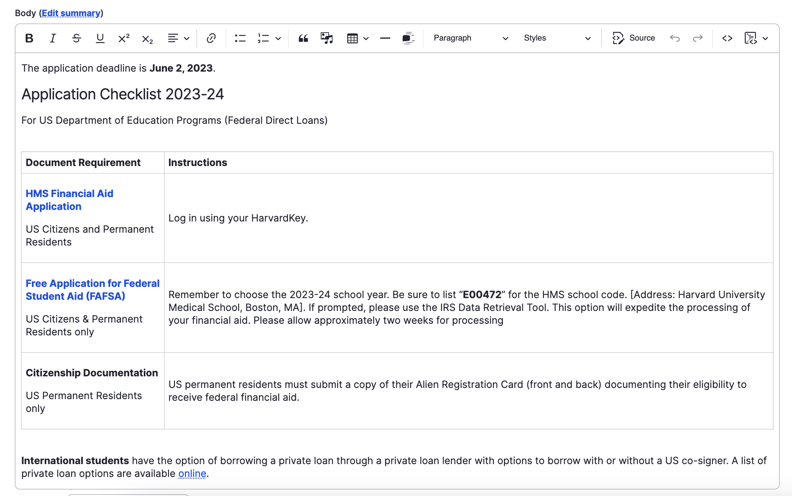Open text alignment dropdown arrow

(x=187, y=39)
